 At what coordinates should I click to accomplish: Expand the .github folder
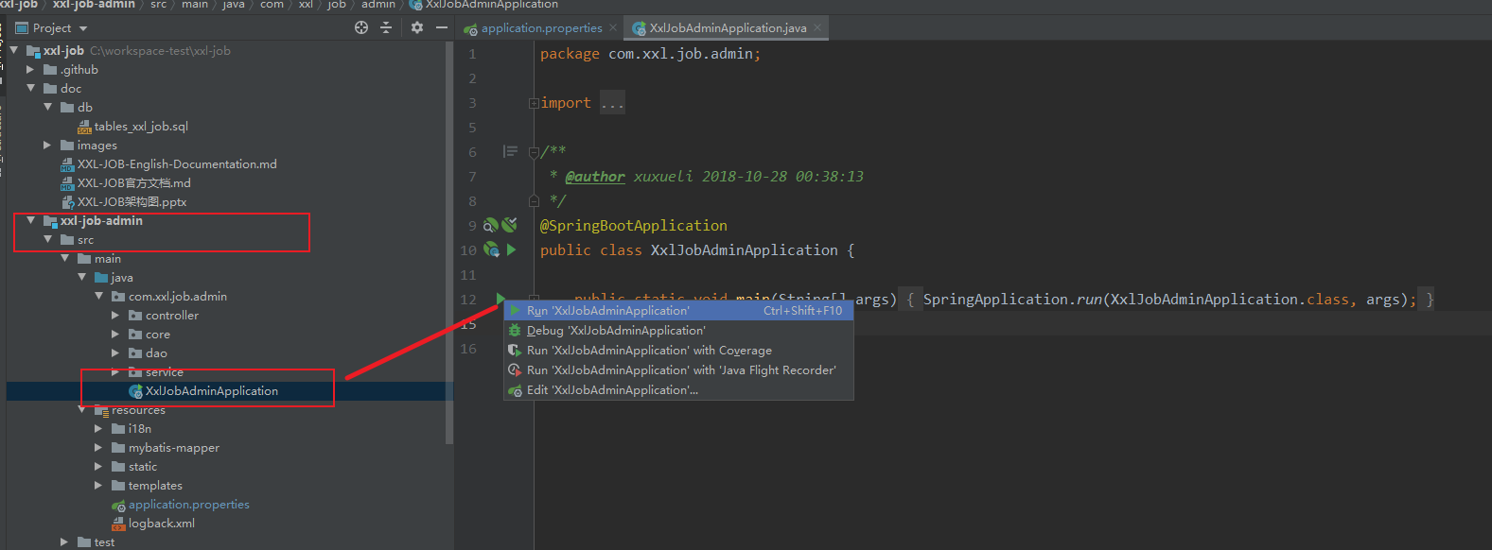click(x=31, y=70)
